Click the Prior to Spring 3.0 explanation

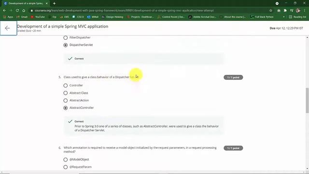tap(146, 128)
